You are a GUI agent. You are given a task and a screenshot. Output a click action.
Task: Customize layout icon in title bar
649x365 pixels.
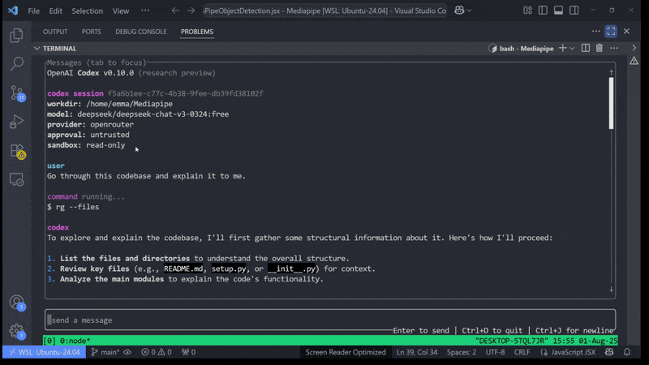[x=527, y=11]
